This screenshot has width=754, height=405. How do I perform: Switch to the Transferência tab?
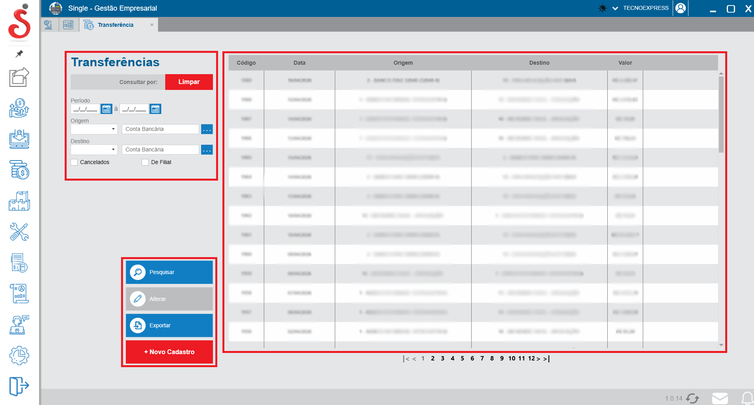[116, 25]
